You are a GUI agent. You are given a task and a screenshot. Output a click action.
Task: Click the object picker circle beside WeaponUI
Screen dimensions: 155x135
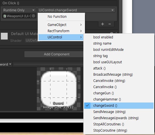[33, 16]
